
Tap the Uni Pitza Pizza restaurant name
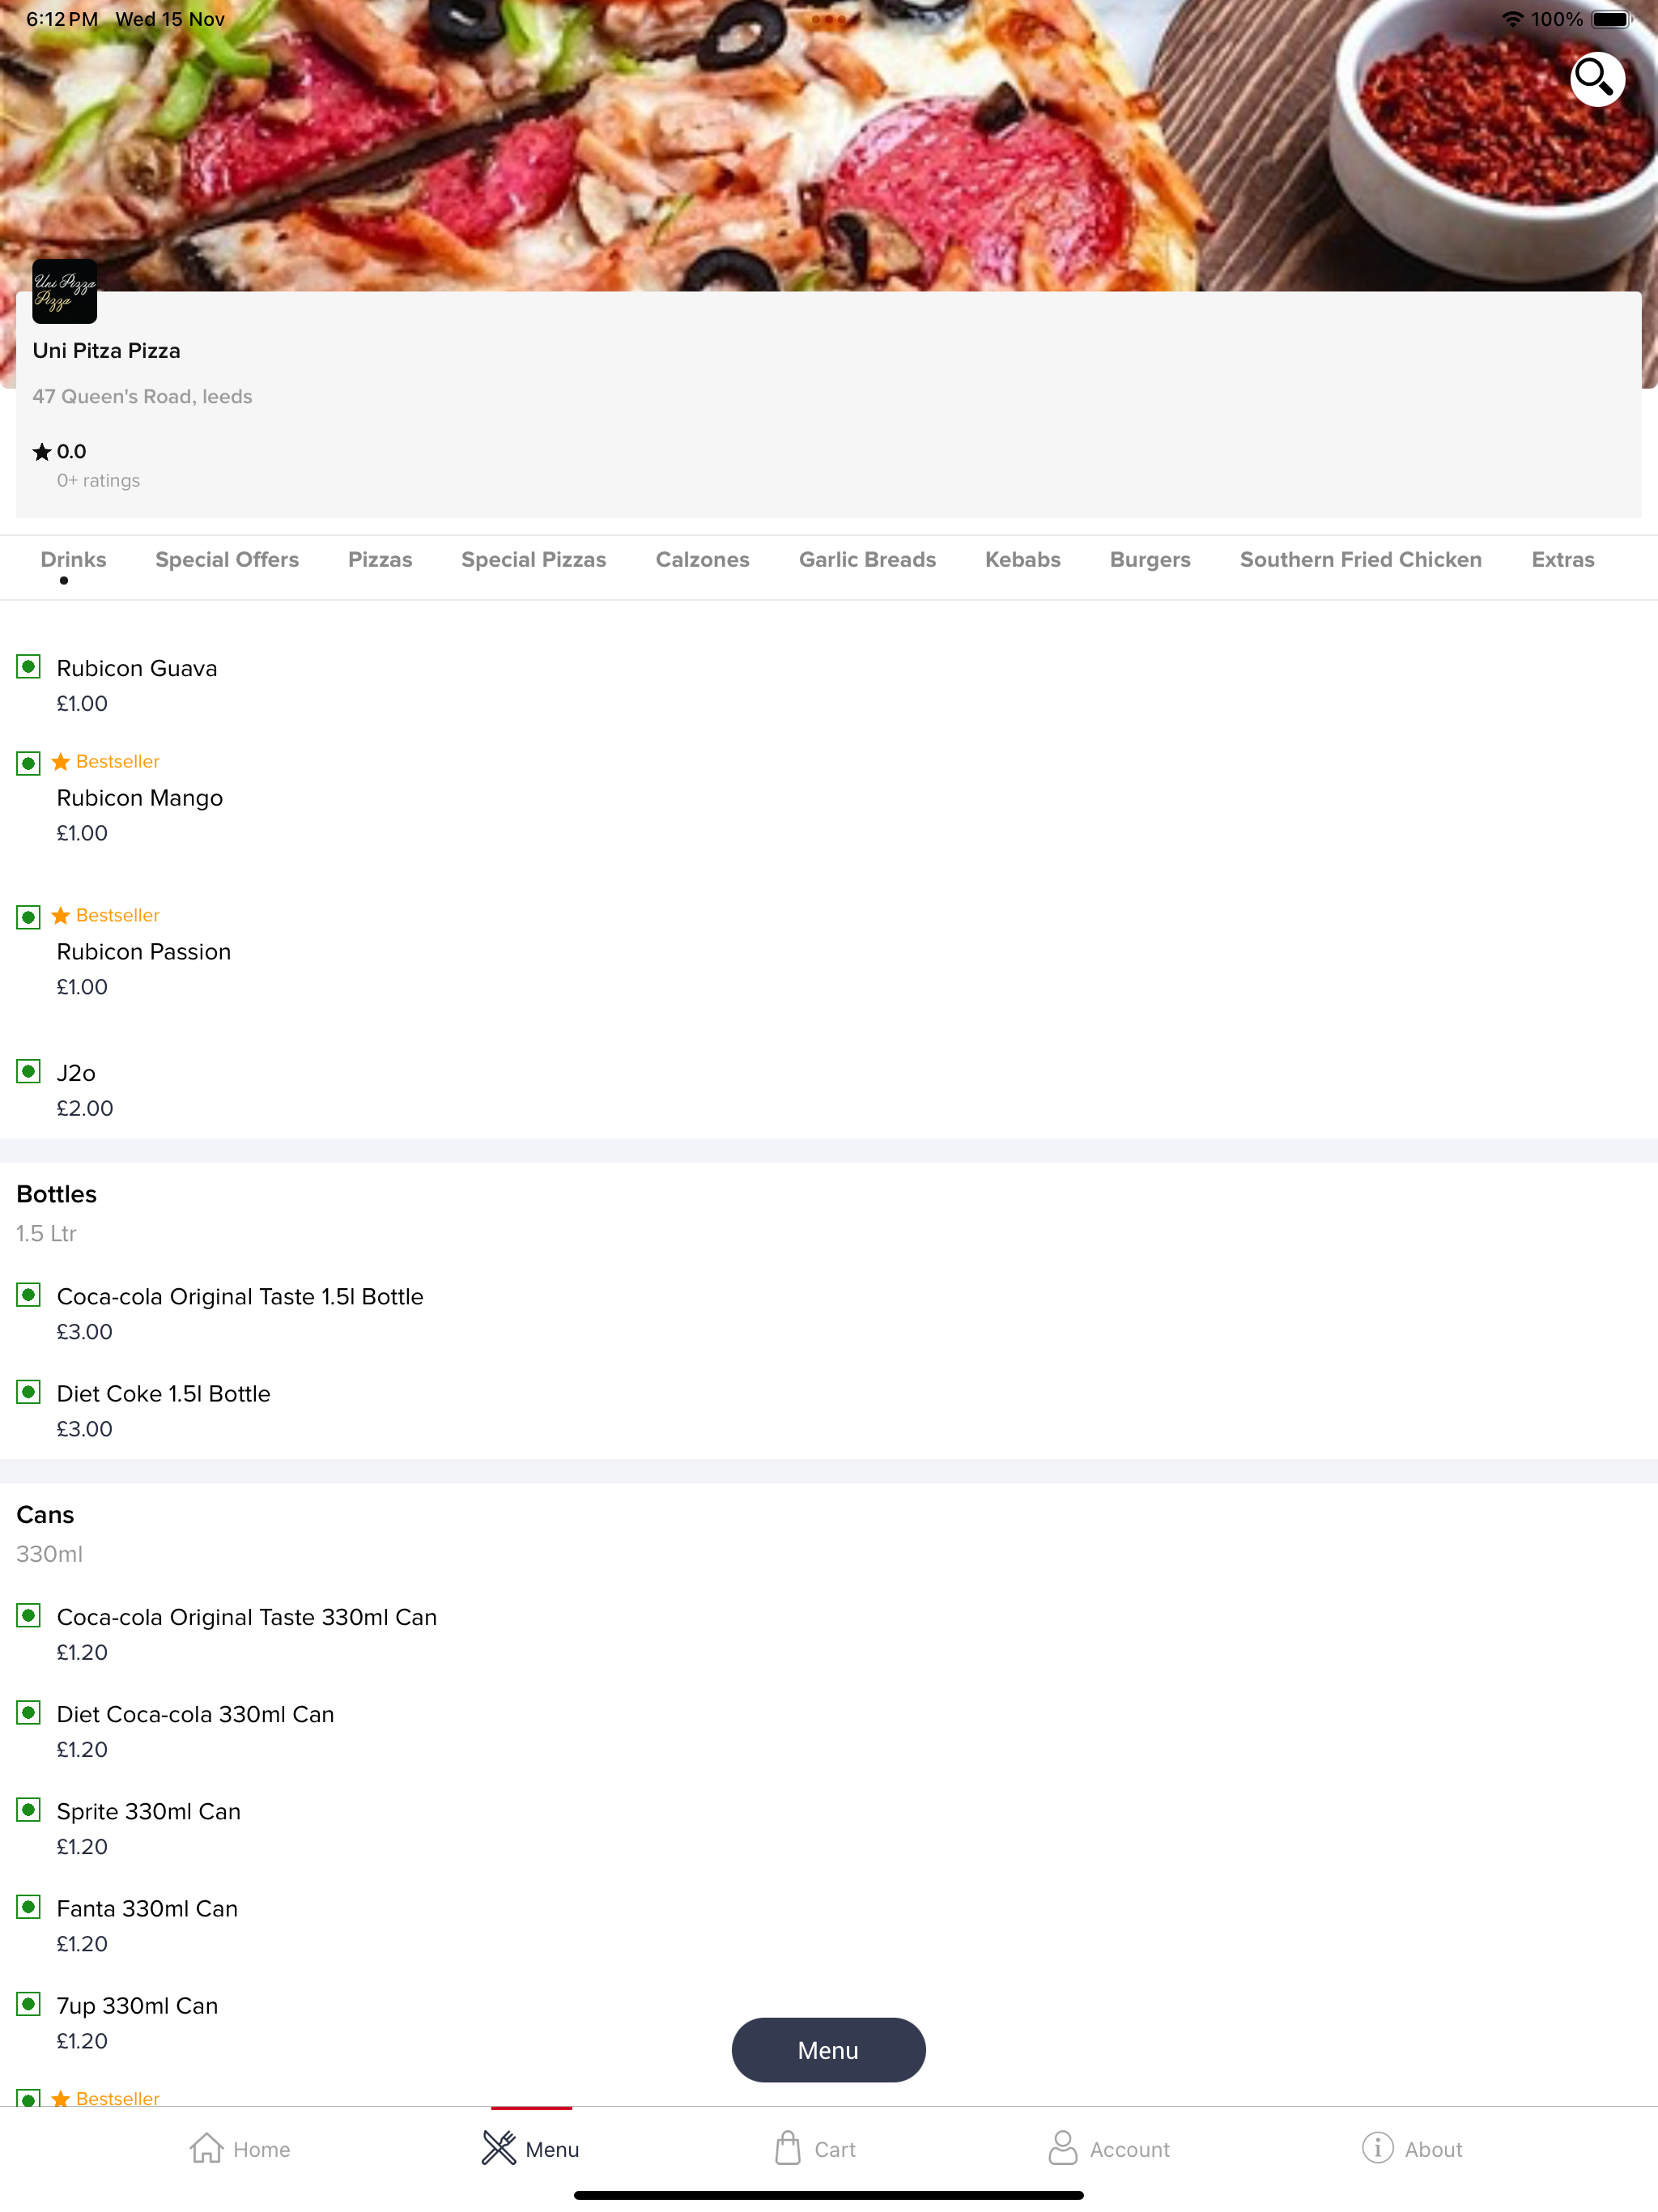pyautogui.click(x=107, y=351)
